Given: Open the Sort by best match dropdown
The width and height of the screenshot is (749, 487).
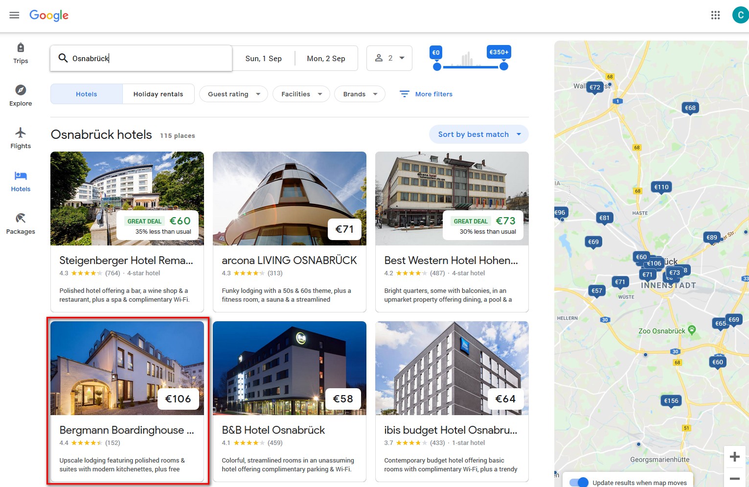Looking at the screenshot, I should pos(478,134).
